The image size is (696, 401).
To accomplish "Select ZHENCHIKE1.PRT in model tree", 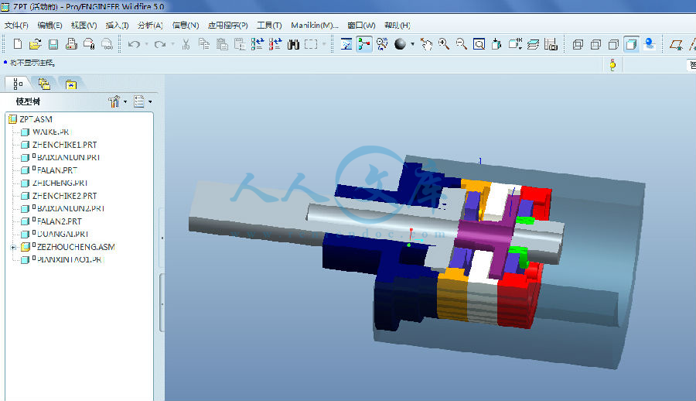I will [64, 145].
